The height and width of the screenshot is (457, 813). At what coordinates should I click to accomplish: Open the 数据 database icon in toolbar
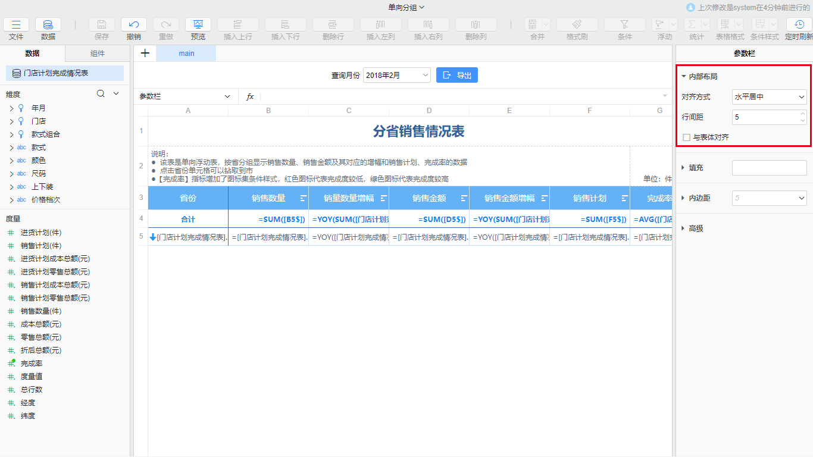click(48, 24)
